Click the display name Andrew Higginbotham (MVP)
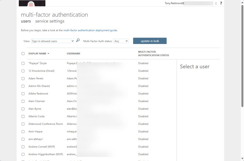 [46, 154]
